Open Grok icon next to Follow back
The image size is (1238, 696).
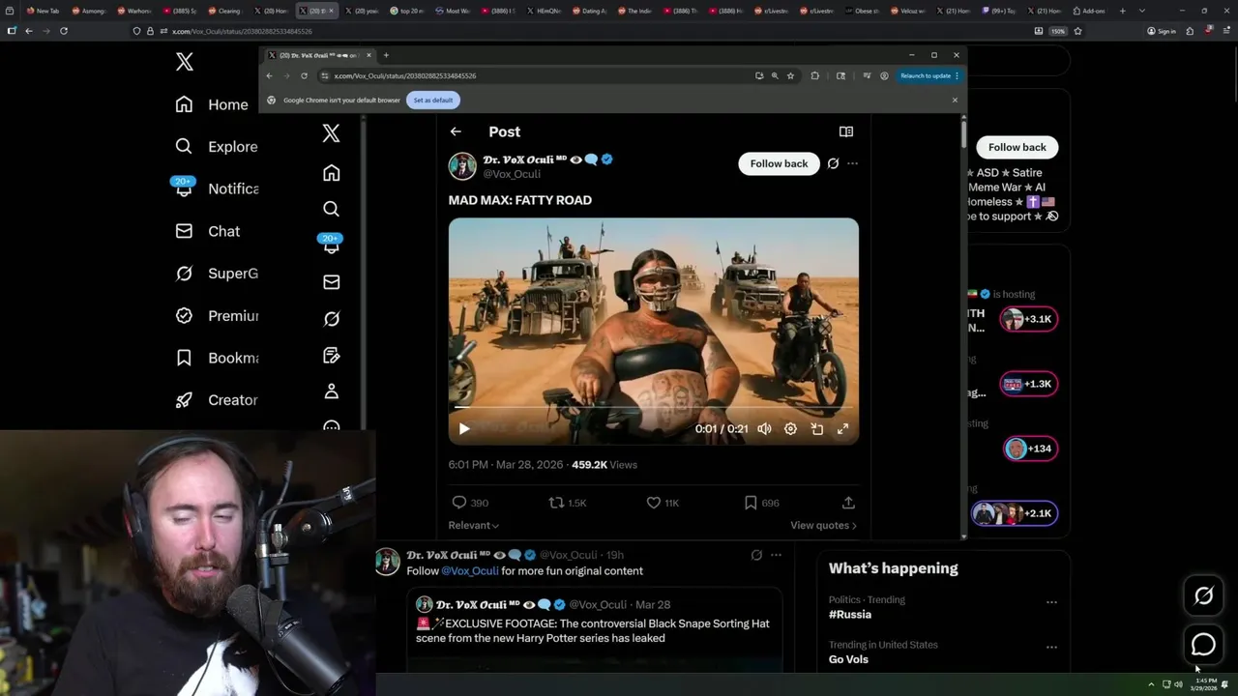click(833, 163)
